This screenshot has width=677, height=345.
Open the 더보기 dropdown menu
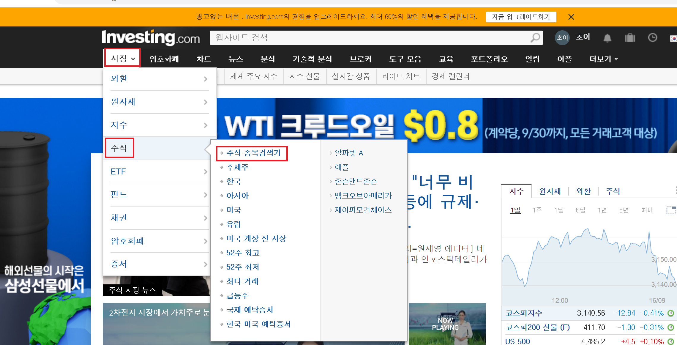[x=603, y=59]
